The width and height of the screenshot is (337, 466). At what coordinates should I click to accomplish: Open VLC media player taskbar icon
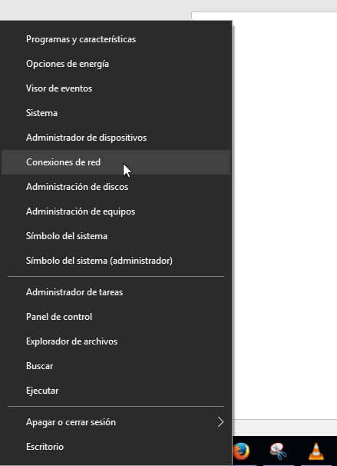pos(316,451)
